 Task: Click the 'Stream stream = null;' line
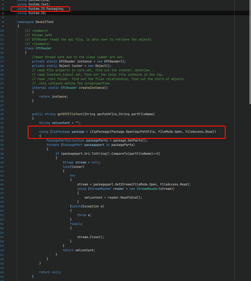pyautogui.click(x=82, y=162)
